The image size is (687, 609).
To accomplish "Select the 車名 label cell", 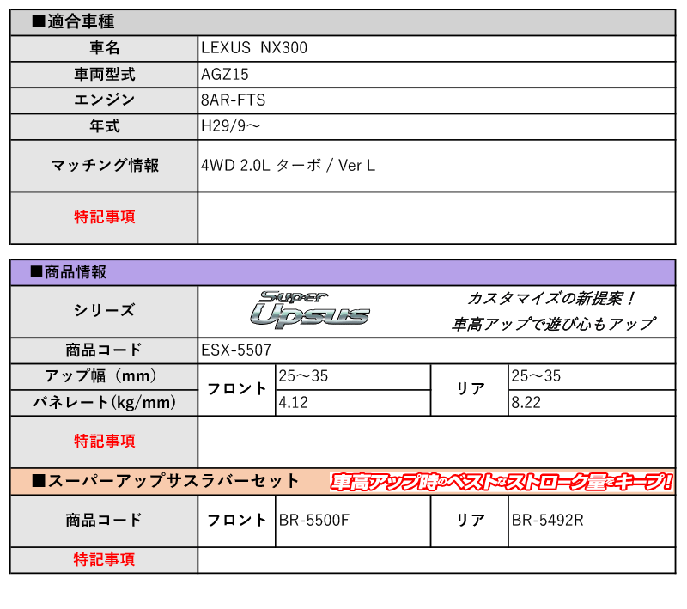I will (104, 48).
